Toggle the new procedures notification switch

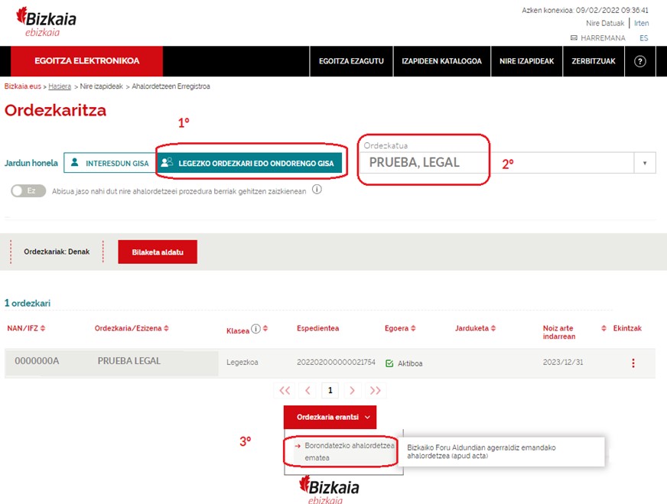coord(28,191)
